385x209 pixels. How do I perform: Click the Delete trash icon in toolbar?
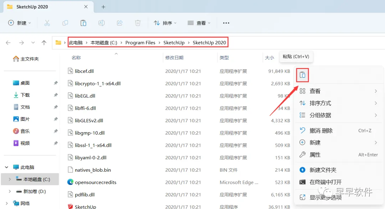(x=138, y=23)
